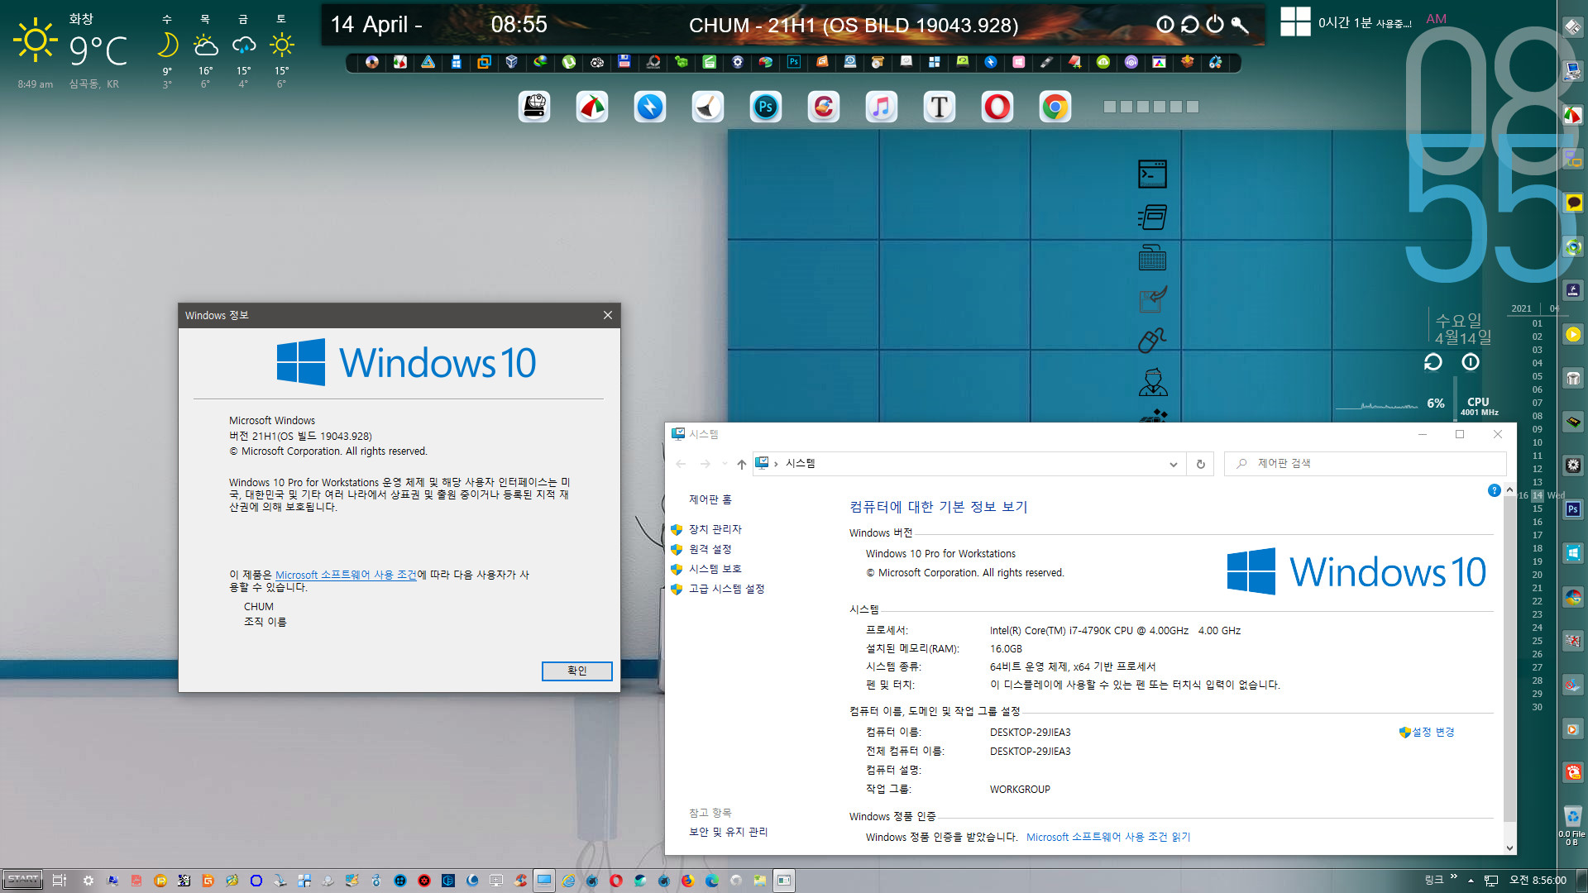The width and height of the screenshot is (1588, 893).
Task: Click the Ps icon in small launcher bar
Action: pos(794,62)
